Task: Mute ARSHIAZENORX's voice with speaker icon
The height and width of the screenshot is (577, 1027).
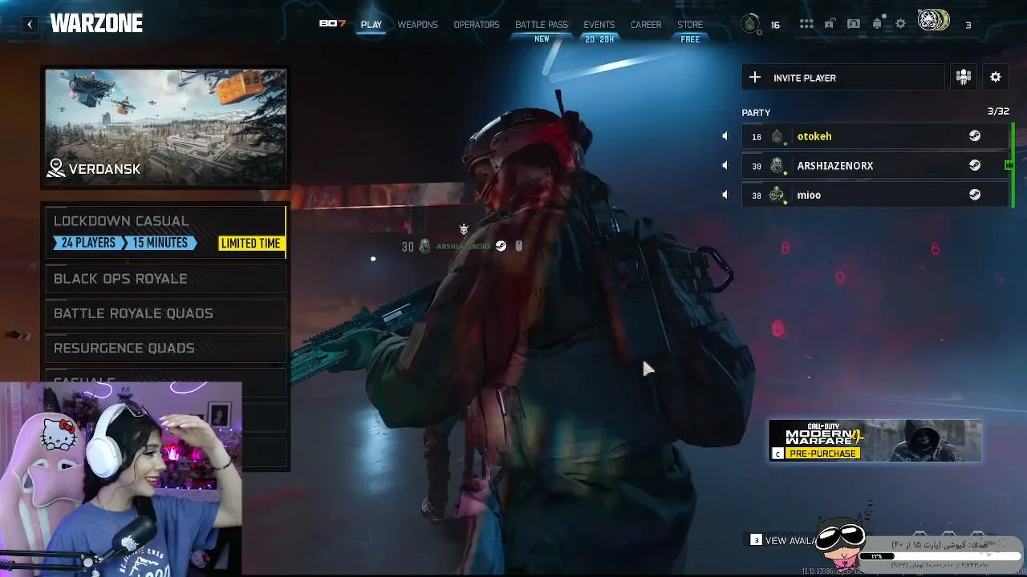Action: 725,165
